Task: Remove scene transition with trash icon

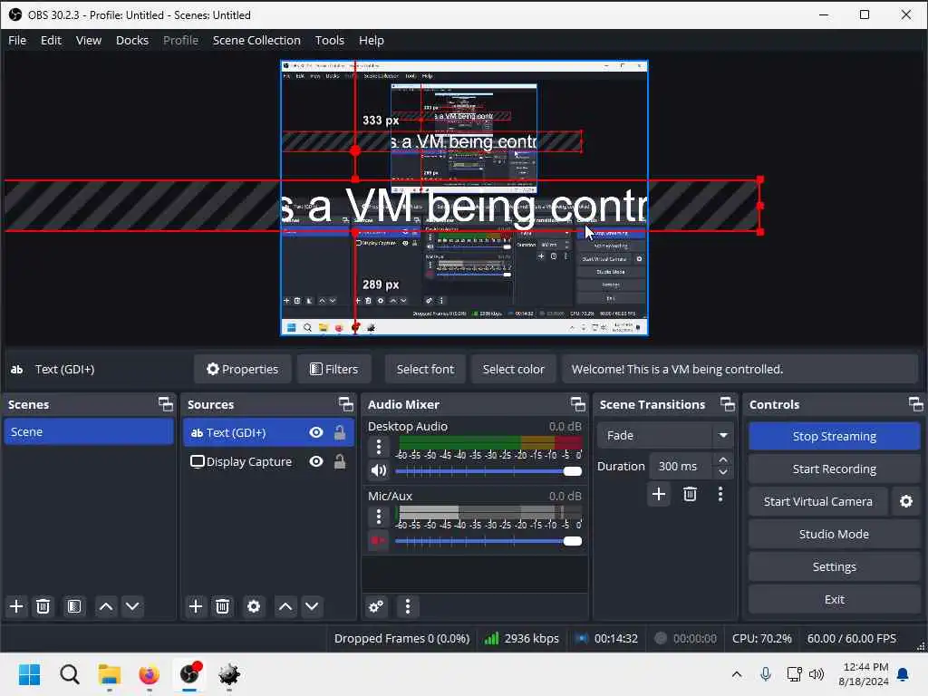Action: pos(690,494)
